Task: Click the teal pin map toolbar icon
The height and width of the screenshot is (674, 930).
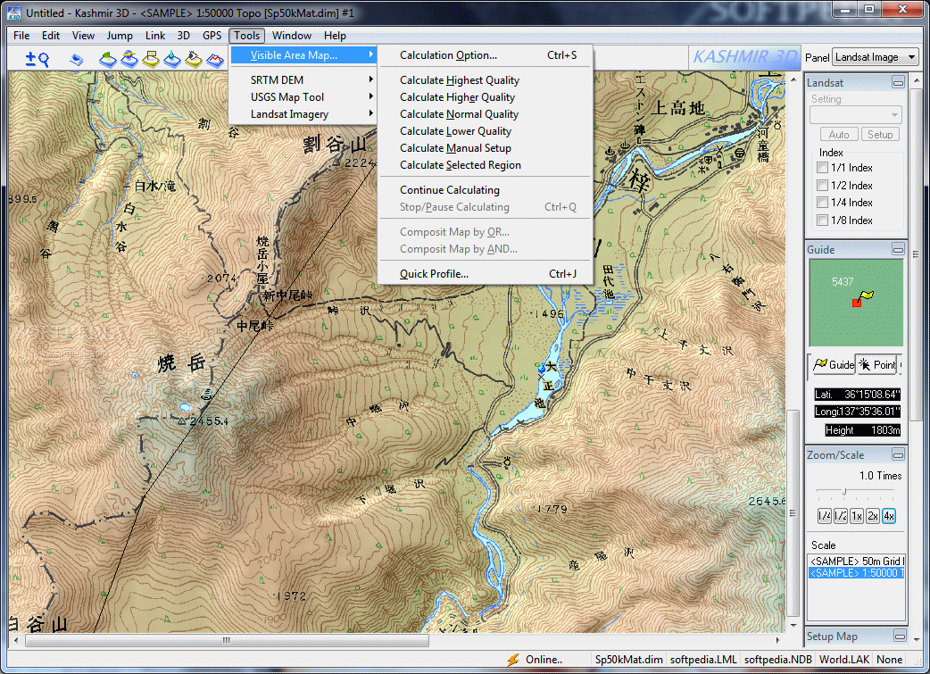Action: coord(172,59)
